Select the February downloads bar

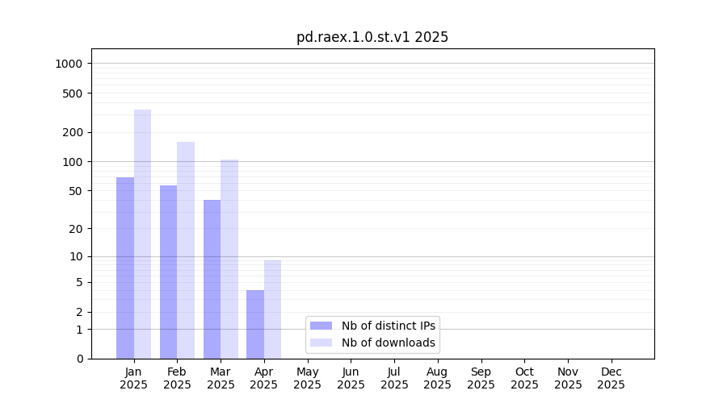(186, 250)
